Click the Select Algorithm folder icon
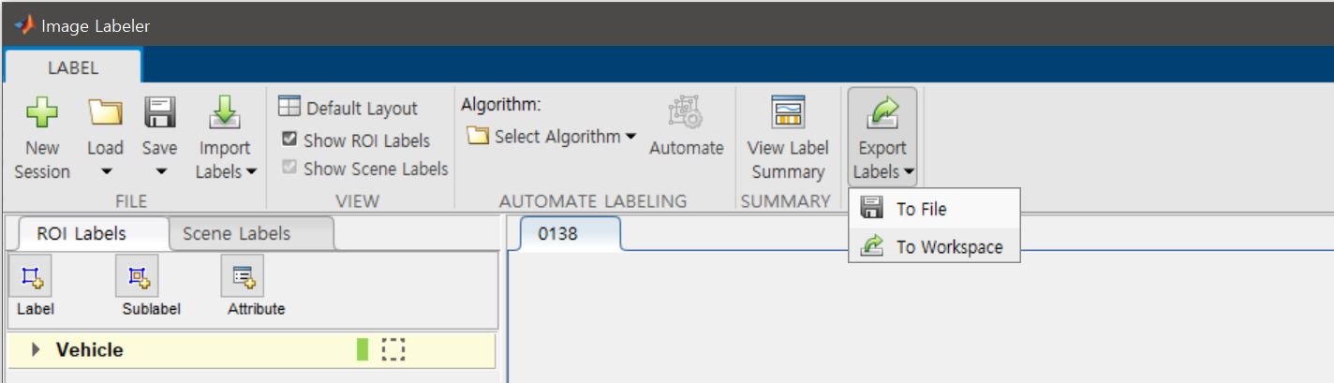Image resolution: width=1334 pixels, height=383 pixels. click(x=478, y=137)
